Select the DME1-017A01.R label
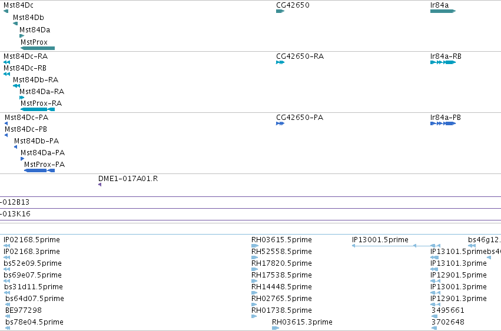 128,179
